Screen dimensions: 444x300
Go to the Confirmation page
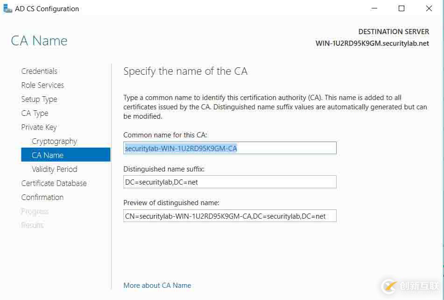pyautogui.click(x=42, y=197)
